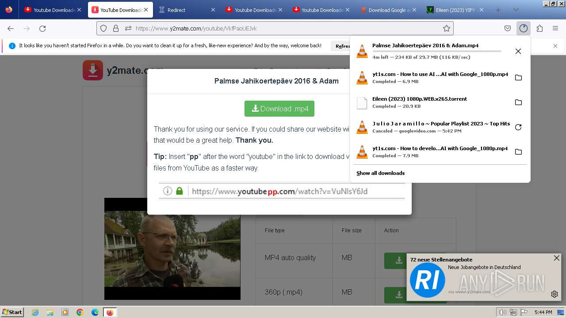Open the Extensions puzzle icon

click(x=539, y=28)
